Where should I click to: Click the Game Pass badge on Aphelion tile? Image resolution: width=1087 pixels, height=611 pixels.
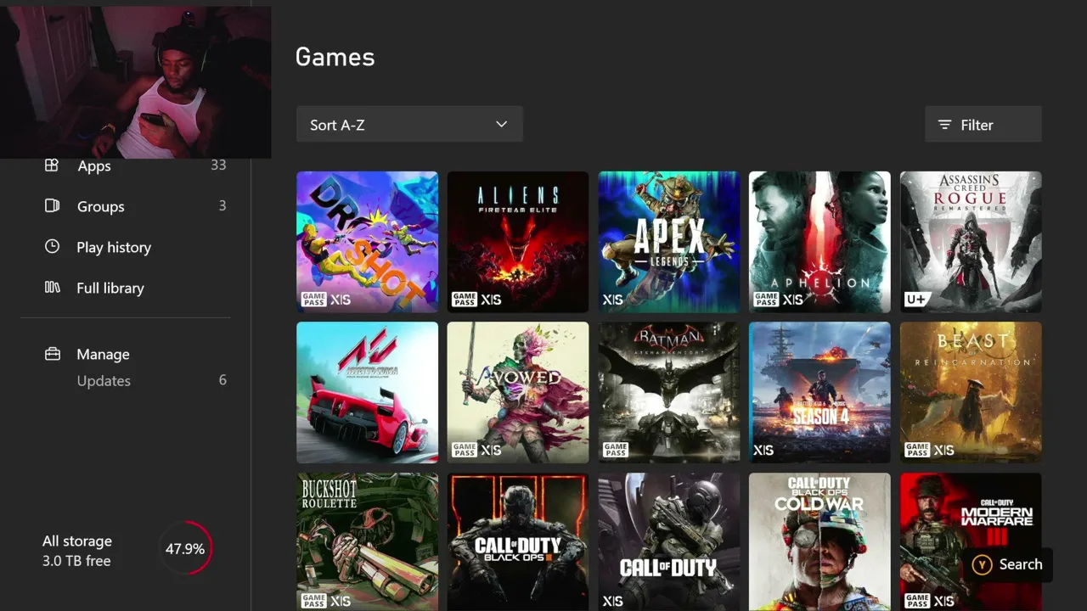[x=766, y=299]
